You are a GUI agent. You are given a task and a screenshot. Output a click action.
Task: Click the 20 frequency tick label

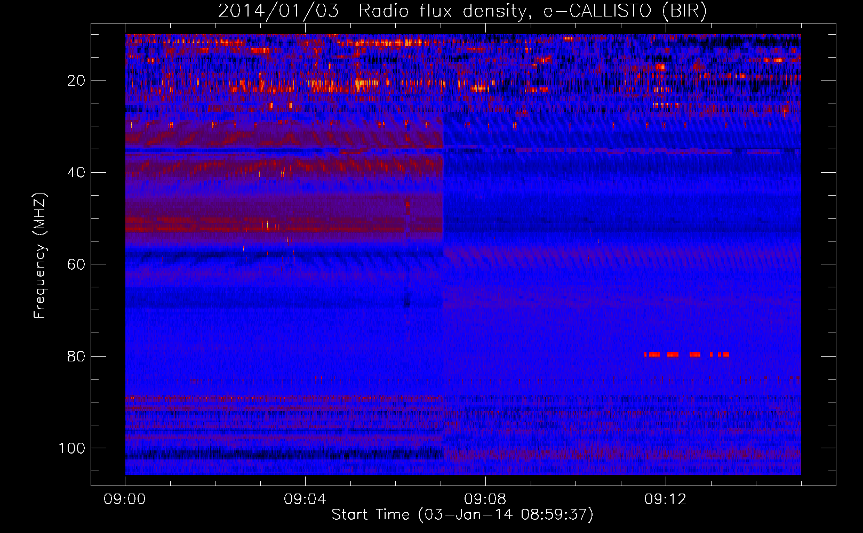coord(77,80)
